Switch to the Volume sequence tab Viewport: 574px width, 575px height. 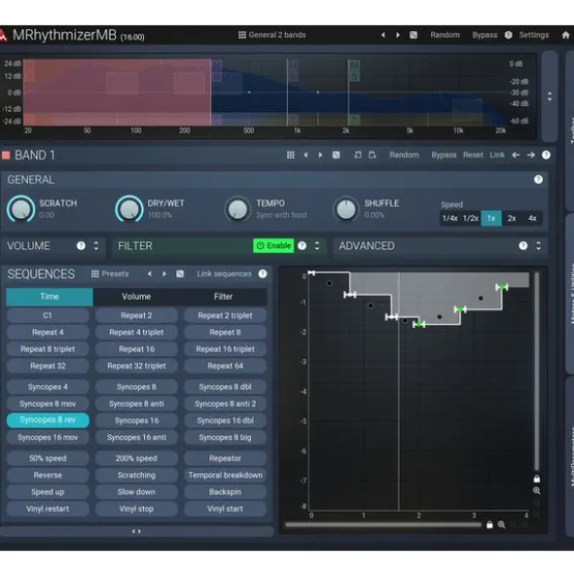coord(136,297)
